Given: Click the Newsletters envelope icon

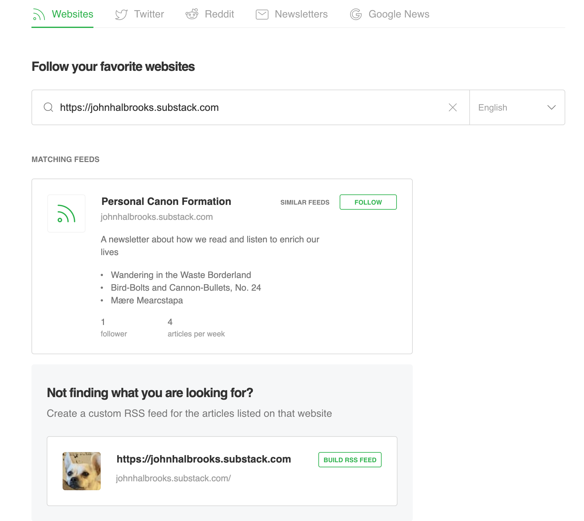Looking at the screenshot, I should coord(262,15).
